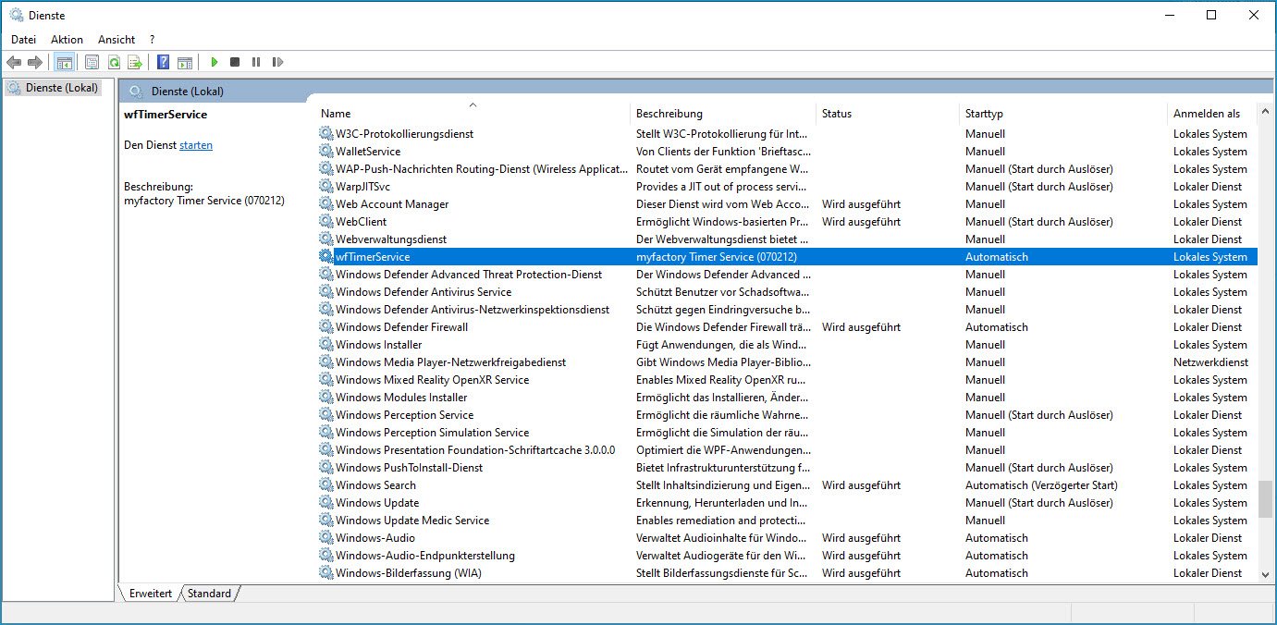Click the Refresh toolbar icon
Viewport: 1277px width, 625px height.
[x=114, y=62]
